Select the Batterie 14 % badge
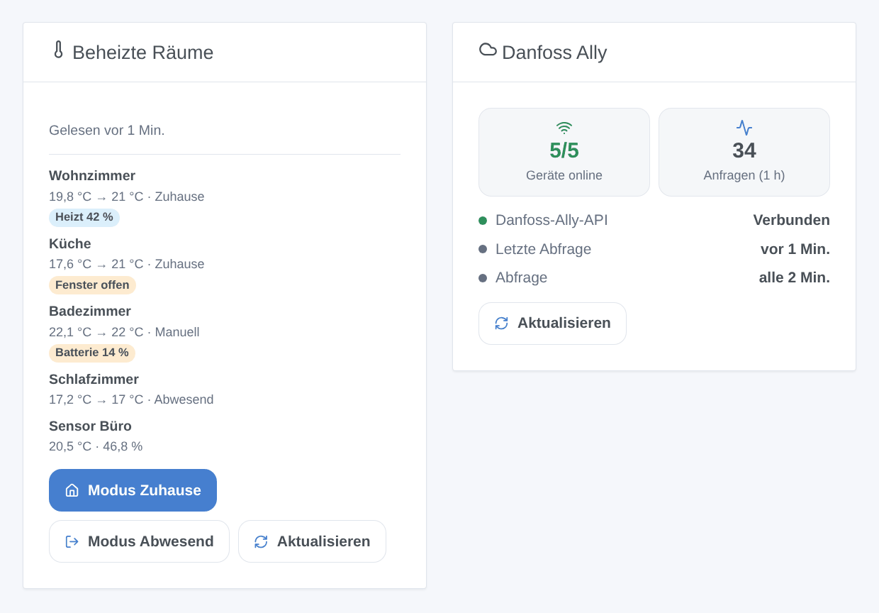 coord(92,353)
